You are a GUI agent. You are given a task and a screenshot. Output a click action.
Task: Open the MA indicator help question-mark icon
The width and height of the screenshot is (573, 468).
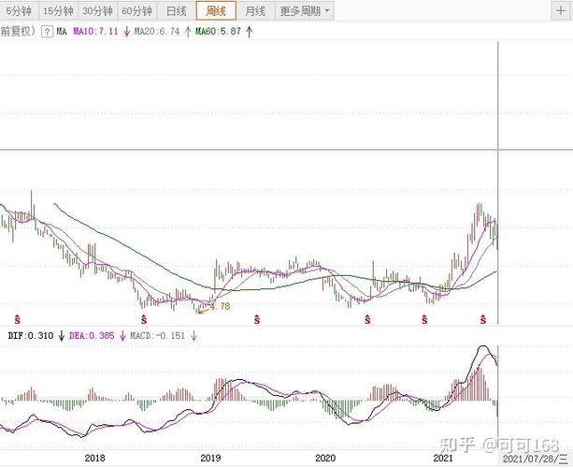tap(47, 32)
